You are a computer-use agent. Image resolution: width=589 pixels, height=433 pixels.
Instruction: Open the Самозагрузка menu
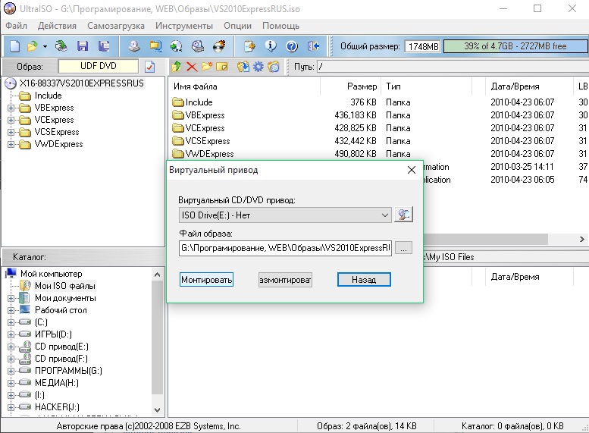(116, 26)
